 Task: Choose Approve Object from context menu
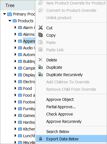pyautogui.click(x=60, y=99)
